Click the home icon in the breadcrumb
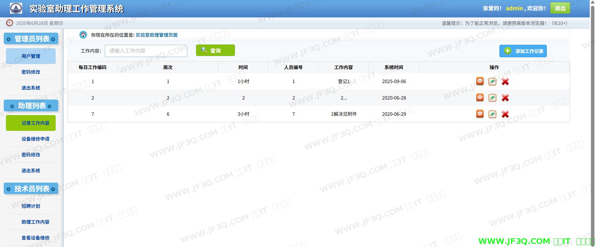 [83, 35]
